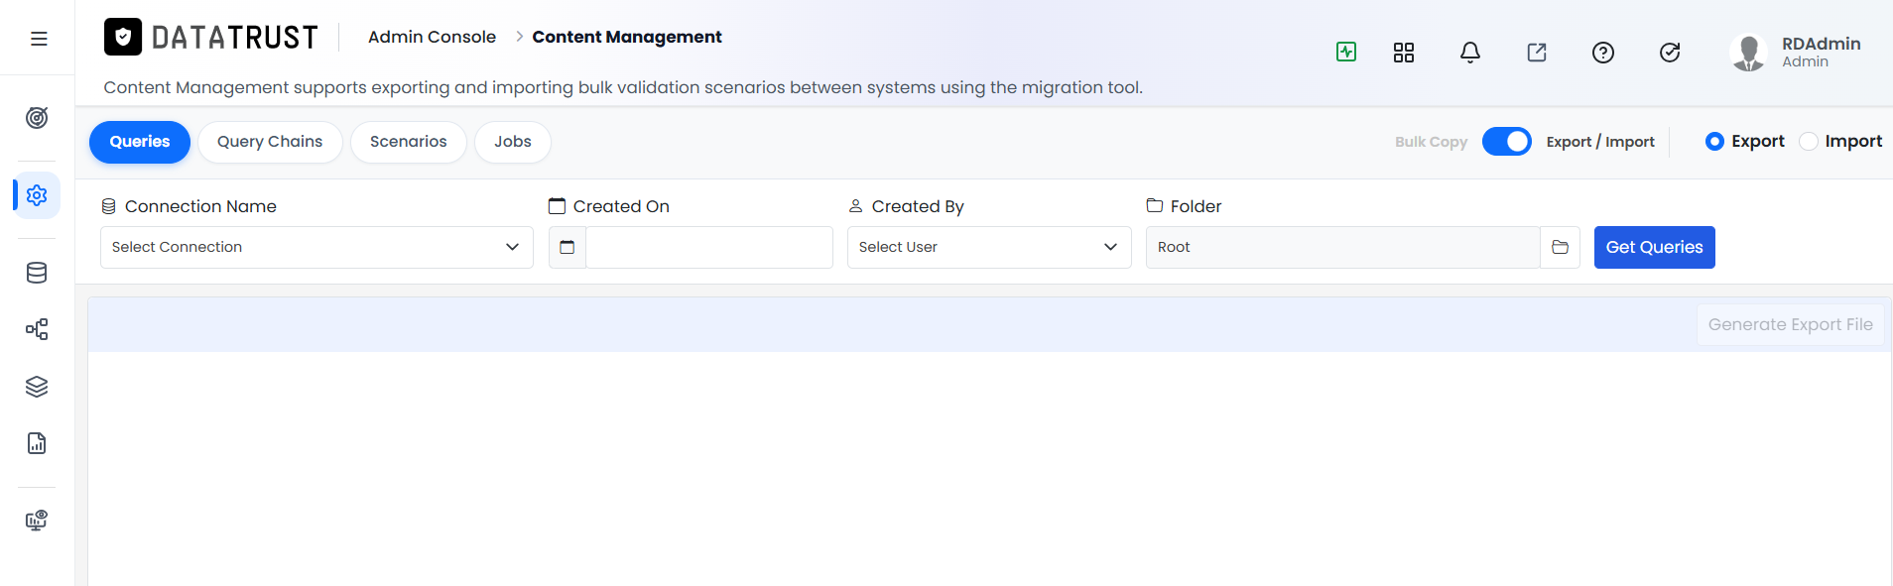This screenshot has height=586, width=1893.
Task: Click the Created By label
Action: [x=918, y=206]
